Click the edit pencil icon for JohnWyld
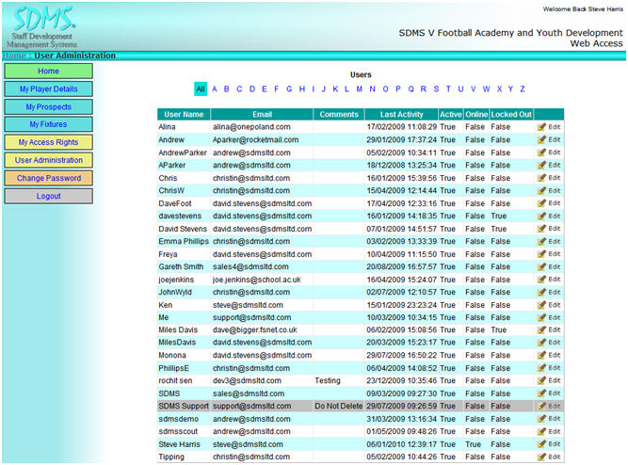Screen dimensions: 628x465 tap(541, 292)
